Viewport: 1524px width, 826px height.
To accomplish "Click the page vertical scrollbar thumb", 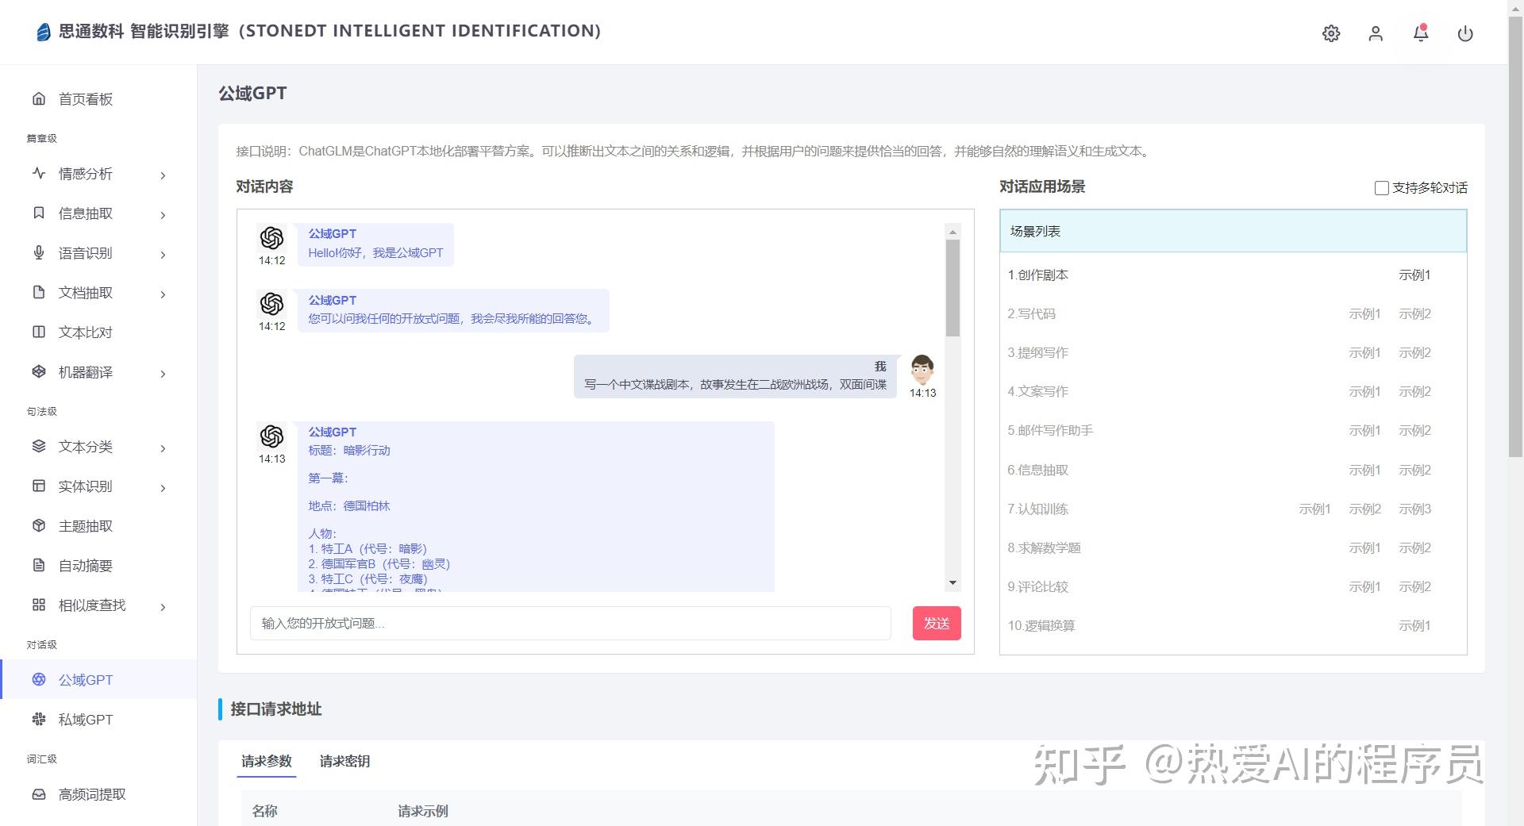I will [x=1515, y=236].
